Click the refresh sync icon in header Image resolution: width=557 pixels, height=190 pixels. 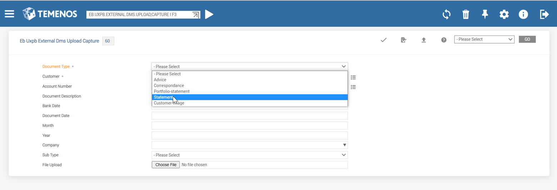coord(446,14)
